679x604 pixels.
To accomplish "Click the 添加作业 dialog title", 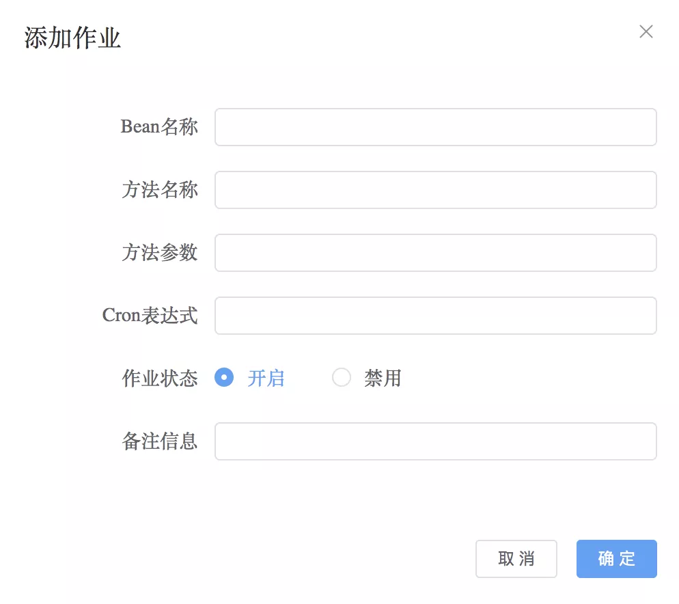I will pyautogui.click(x=72, y=38).
